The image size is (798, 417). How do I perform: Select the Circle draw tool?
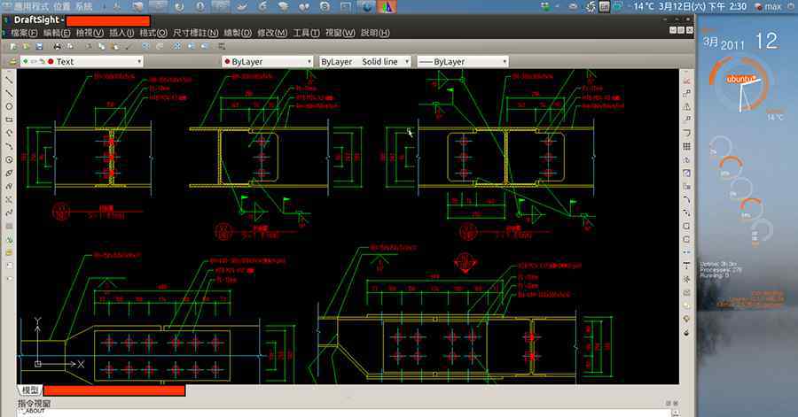point(9,106)
